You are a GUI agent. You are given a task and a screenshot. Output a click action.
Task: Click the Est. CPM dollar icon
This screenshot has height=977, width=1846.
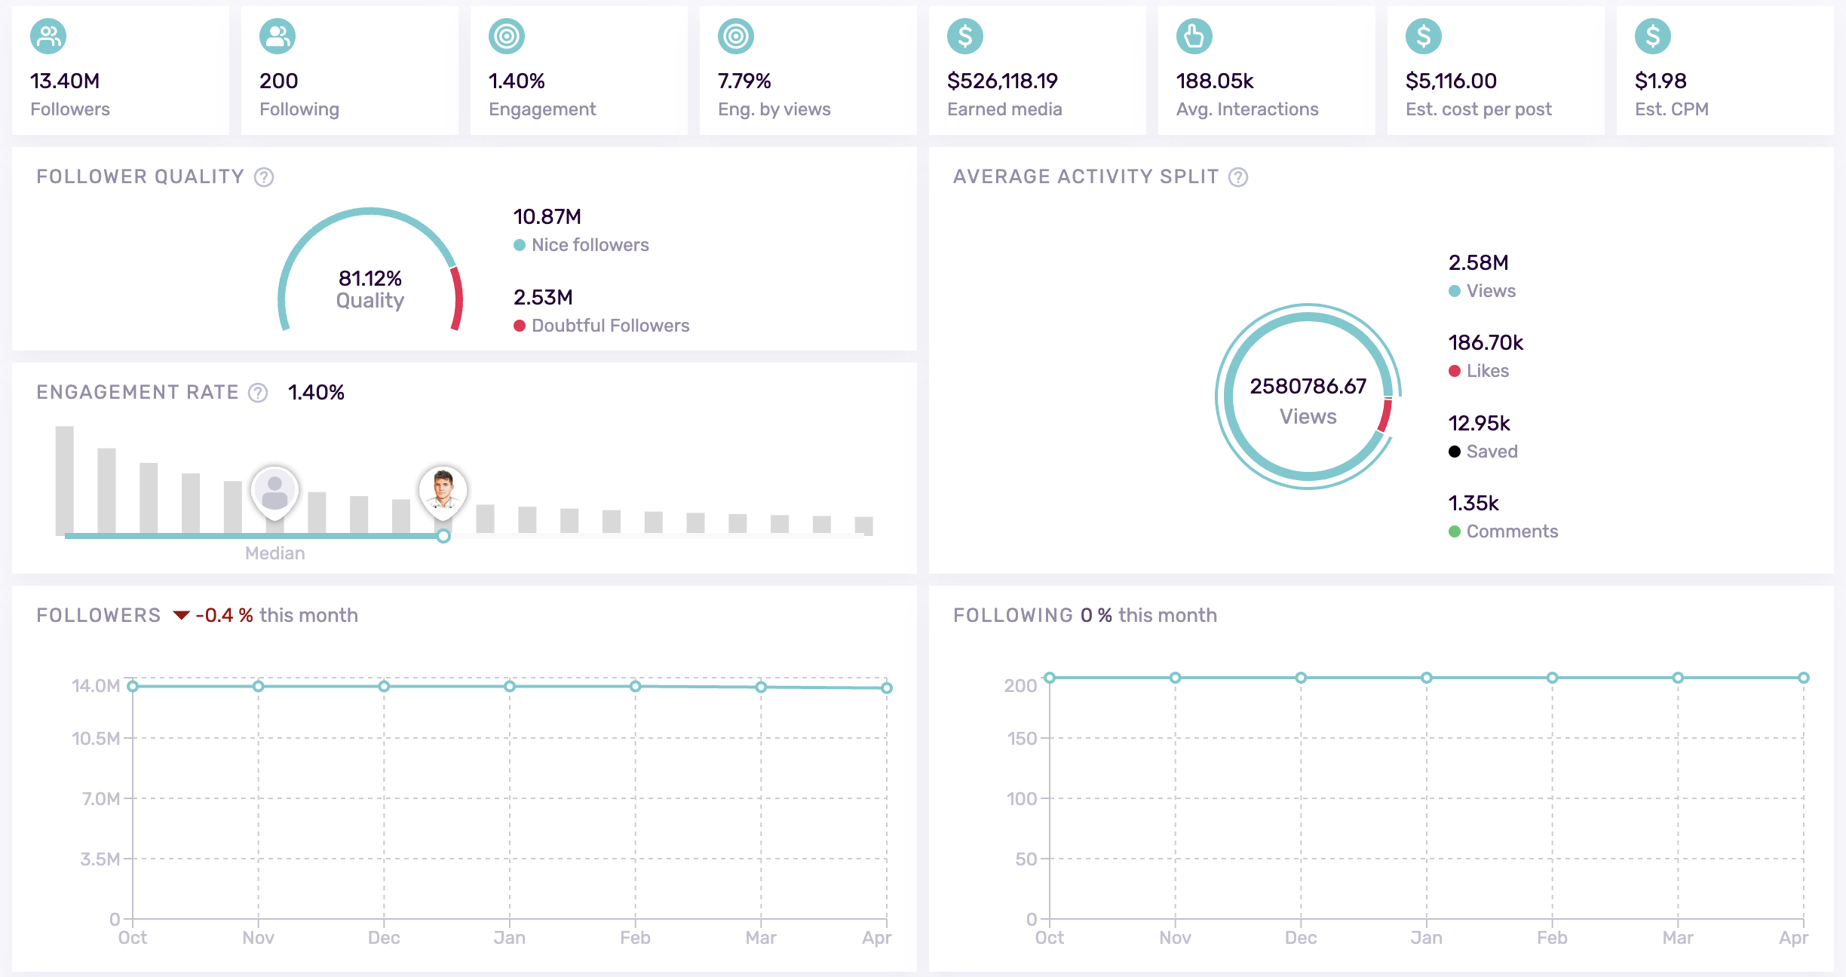1653,35
